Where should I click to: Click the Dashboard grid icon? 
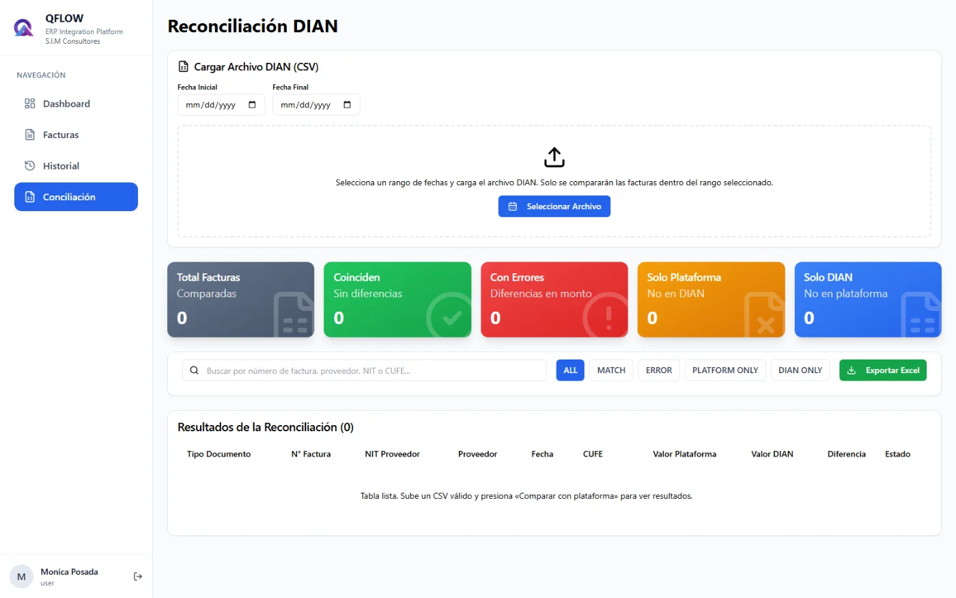30,104
